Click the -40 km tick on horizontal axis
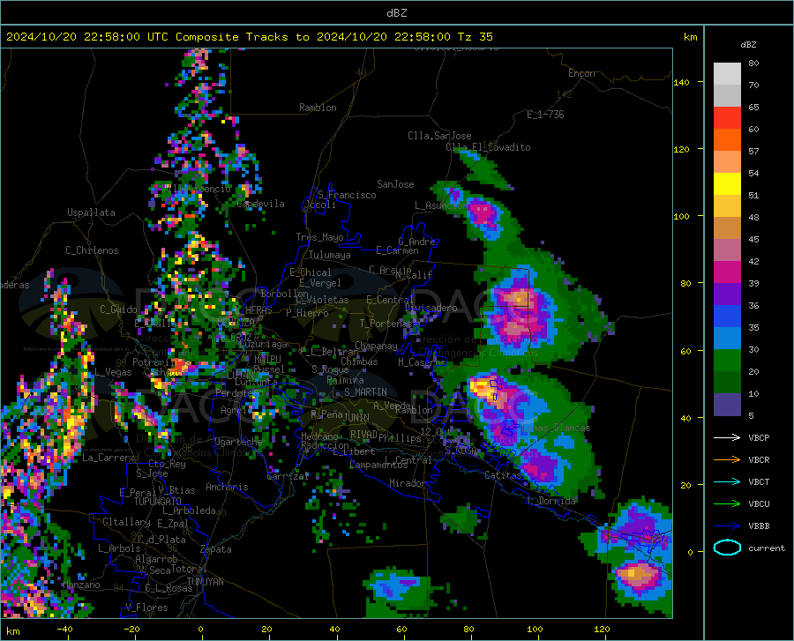Screen dimensions: 794x641 pyautogui.click(x=64, y=629)
